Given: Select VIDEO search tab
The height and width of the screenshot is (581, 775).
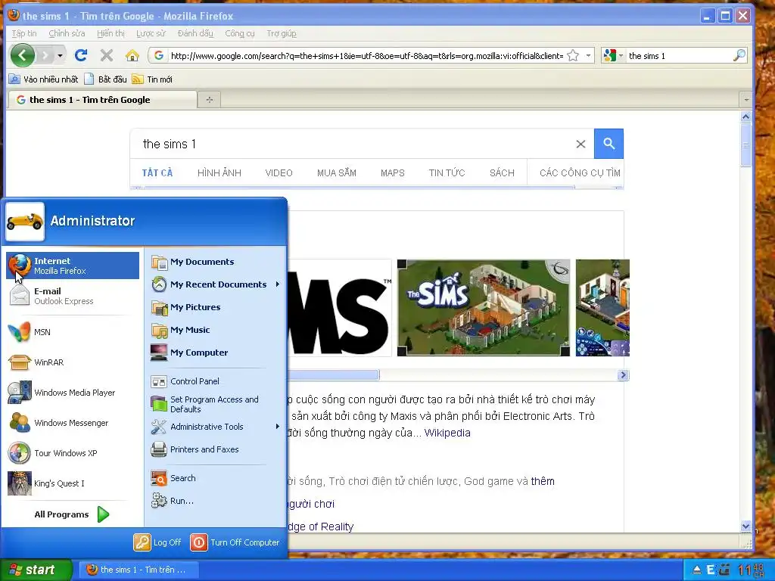Looking at the screenshot, I should [x=279, y=173].
